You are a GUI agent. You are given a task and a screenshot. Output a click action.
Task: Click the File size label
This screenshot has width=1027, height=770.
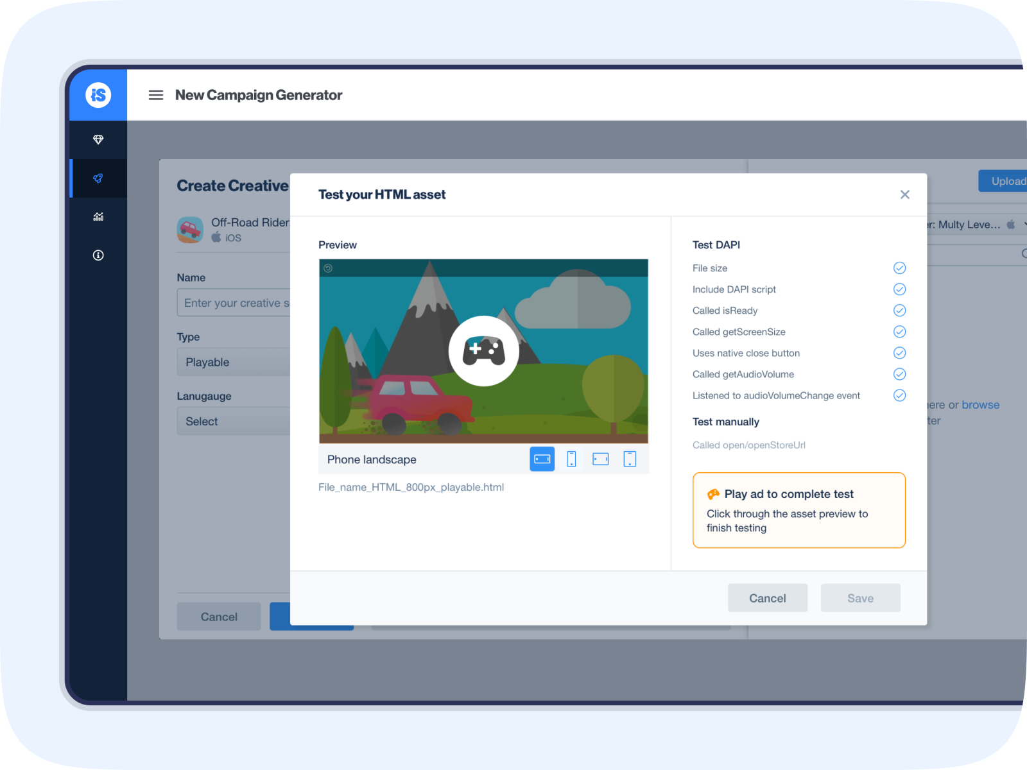pyautogui.click(x=710, y=268)
